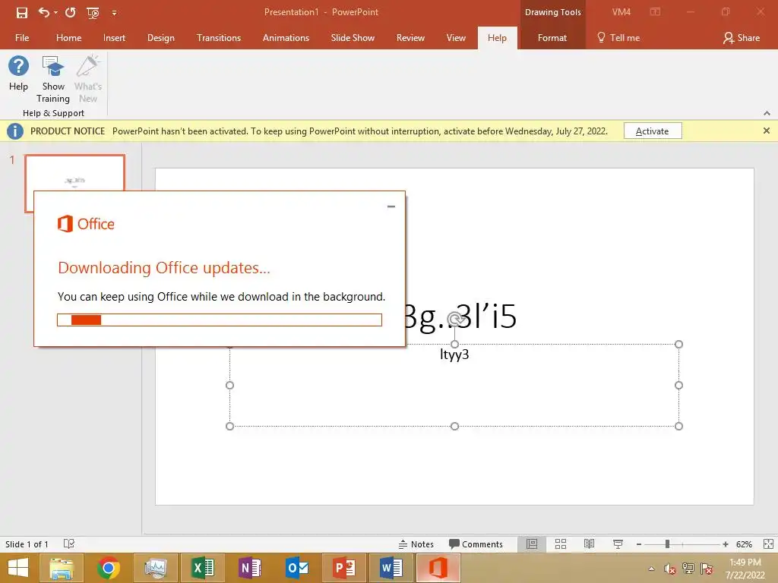778x583 pixels.
Task: Click the Tell me search box
Action: [x=618, y=38]
